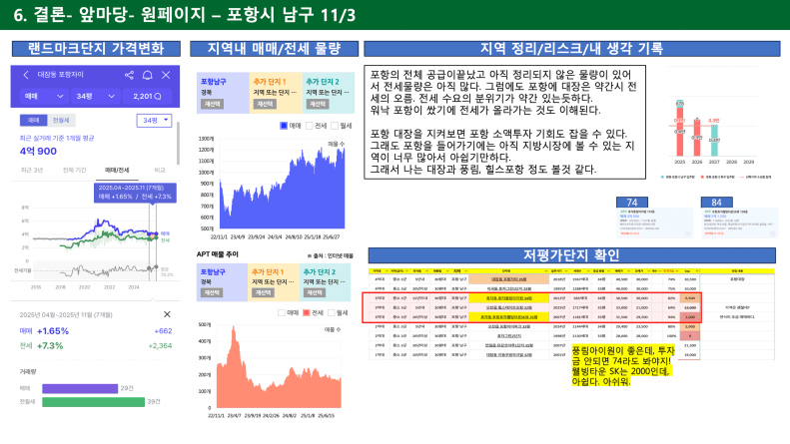Open the 매매 deal-type dropdown in the header
790x444 pixels.
(x=44, y=96)
